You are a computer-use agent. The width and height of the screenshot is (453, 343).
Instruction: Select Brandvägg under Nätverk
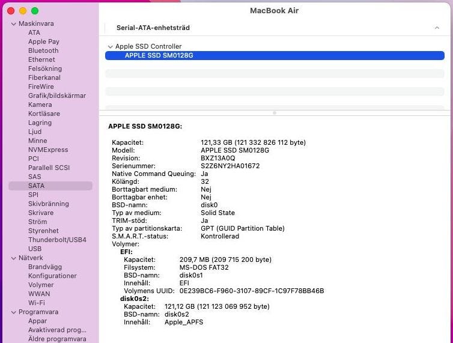(x=45, y=267)
